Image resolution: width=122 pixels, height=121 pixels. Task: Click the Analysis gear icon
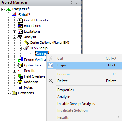(20, 37)
